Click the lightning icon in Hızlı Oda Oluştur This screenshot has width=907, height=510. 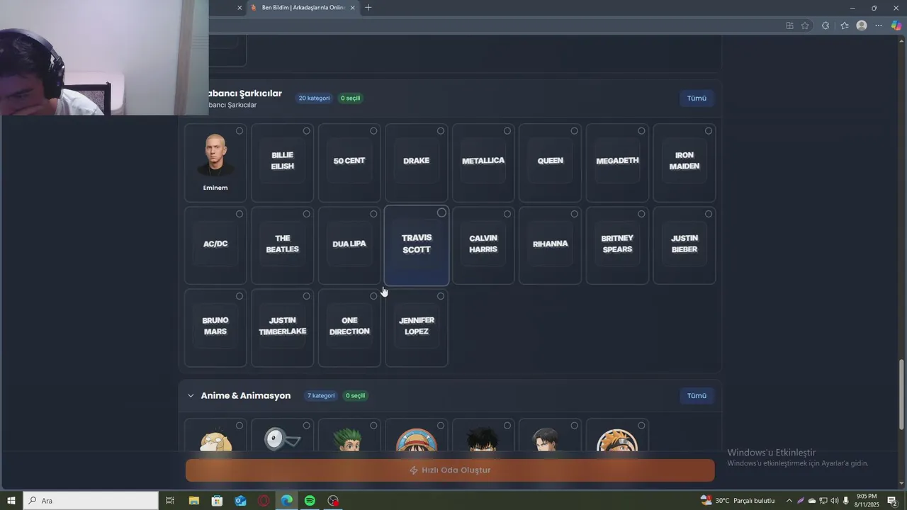[x=414, y=470]
